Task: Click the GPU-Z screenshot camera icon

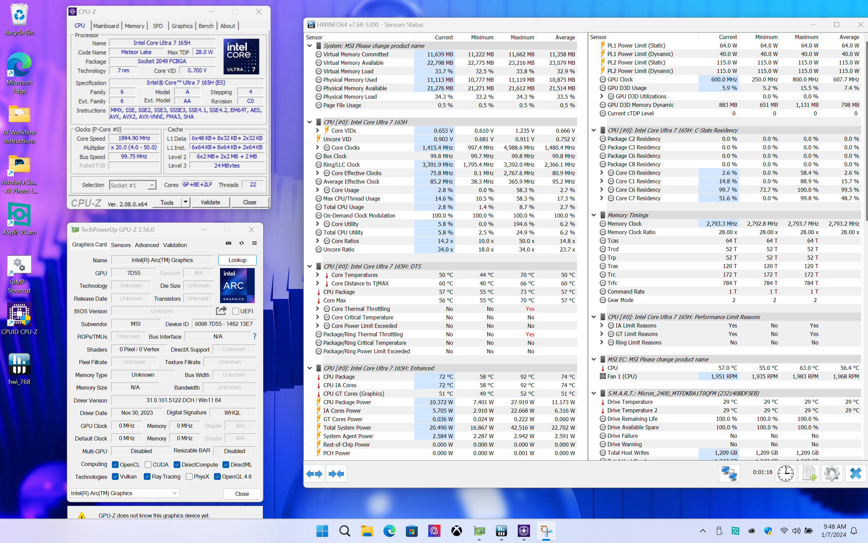Action: tap(229, 243)
